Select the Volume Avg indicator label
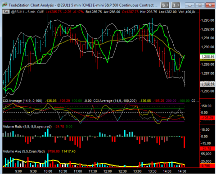Image resolution: width=216 pixels, height=174 pixels. [24, 151]
